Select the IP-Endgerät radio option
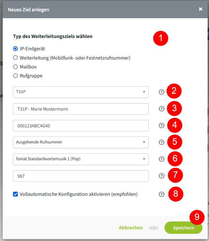 point(15,49)
